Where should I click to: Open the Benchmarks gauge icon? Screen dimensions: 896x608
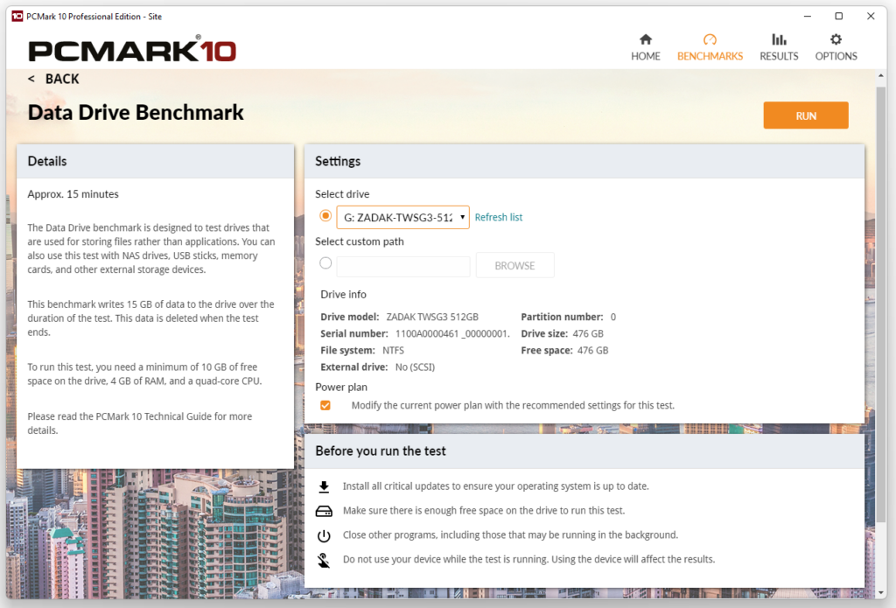(x=710, y=39)
